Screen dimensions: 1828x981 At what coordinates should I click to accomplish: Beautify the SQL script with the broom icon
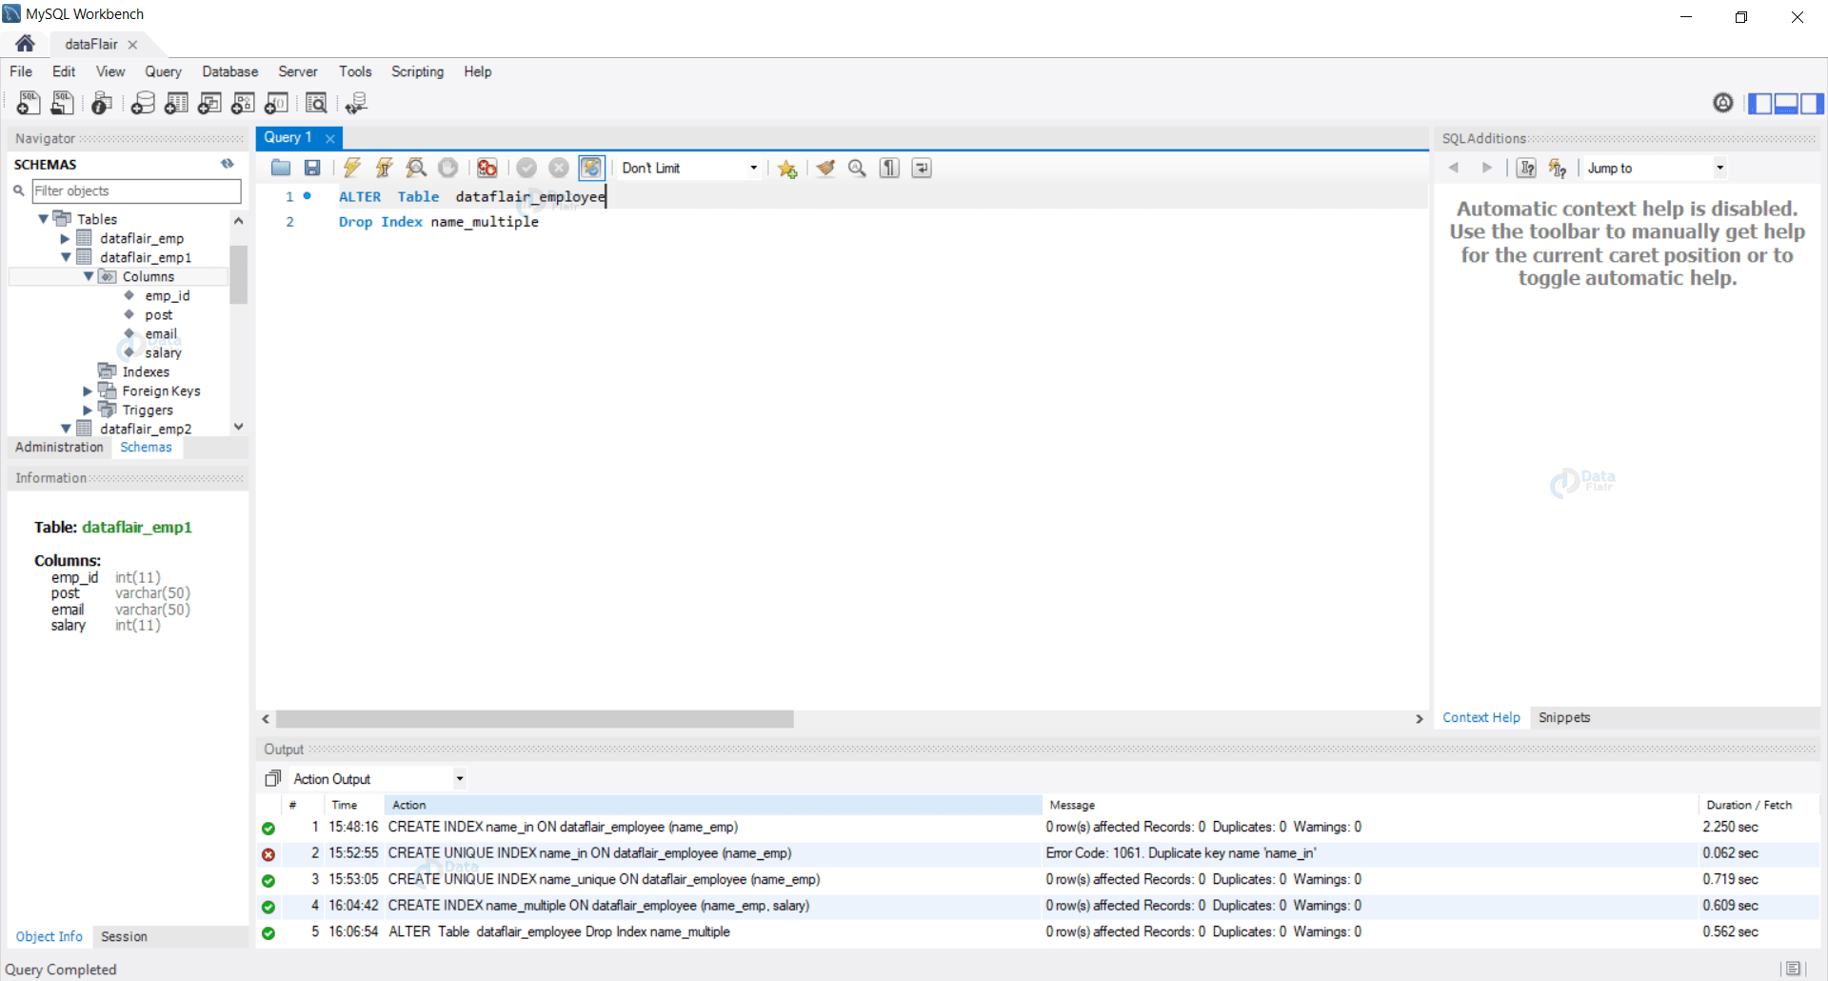tap(825, 168)
